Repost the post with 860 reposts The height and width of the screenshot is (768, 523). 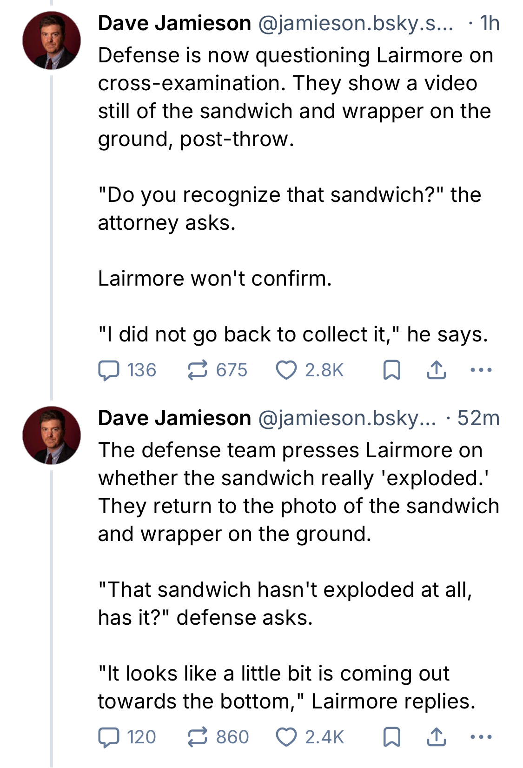198,737
